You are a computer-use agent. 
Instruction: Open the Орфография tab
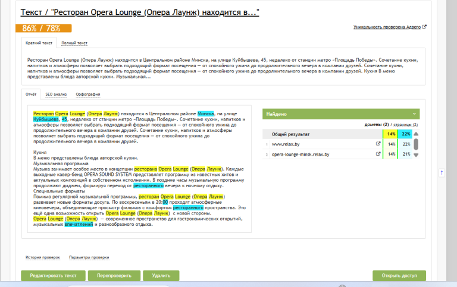87,94
